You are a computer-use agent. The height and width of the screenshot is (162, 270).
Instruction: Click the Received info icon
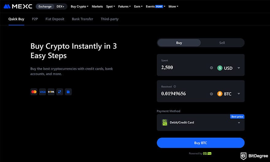(175, 86)
